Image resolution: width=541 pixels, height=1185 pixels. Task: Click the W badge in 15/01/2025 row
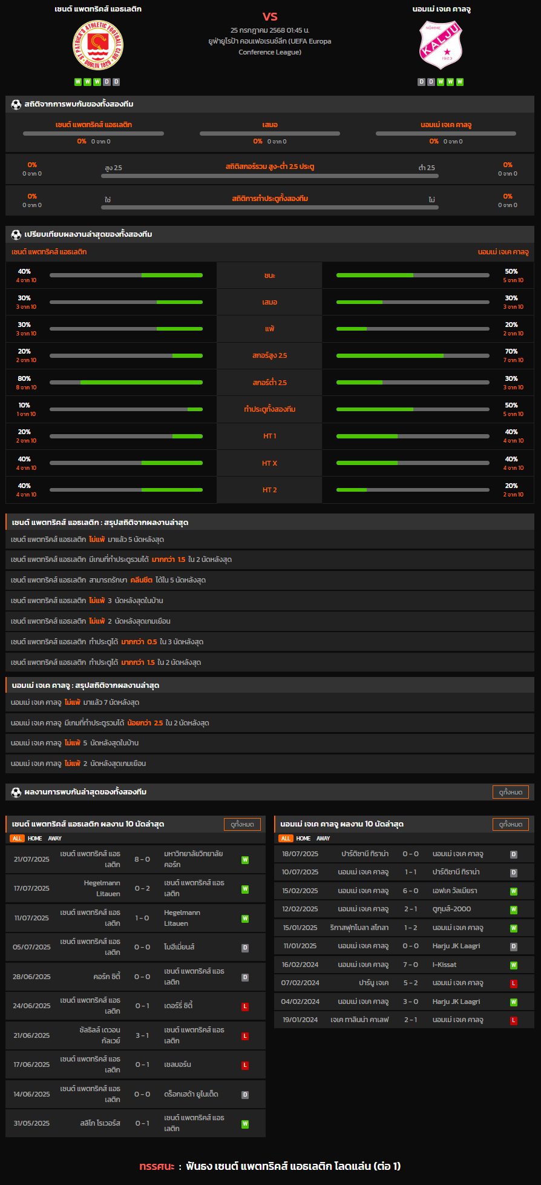pos(514,928)
